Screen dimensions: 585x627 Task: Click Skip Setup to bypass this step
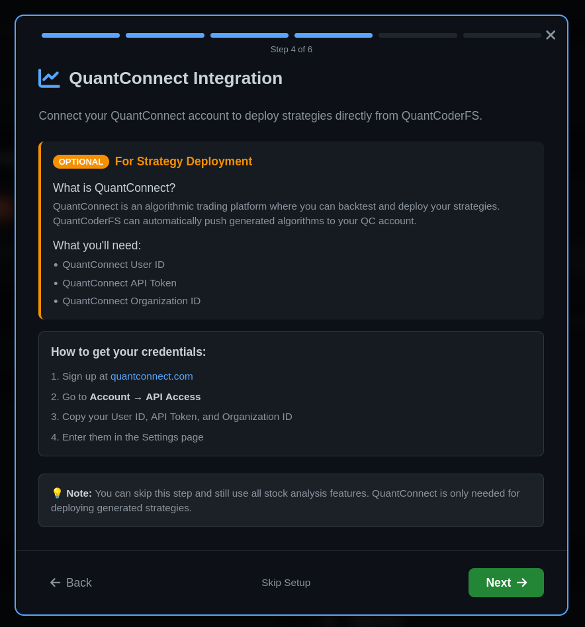pos(286,583)
